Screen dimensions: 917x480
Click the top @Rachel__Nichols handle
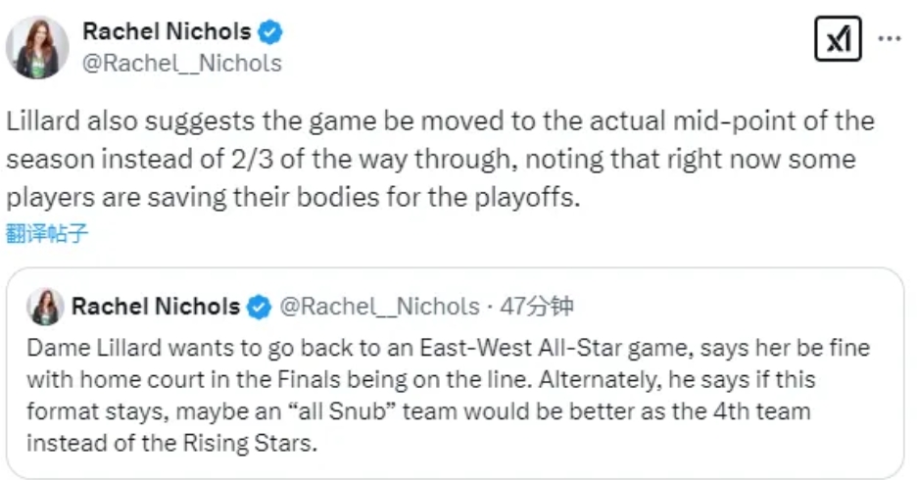coord(181,64)
